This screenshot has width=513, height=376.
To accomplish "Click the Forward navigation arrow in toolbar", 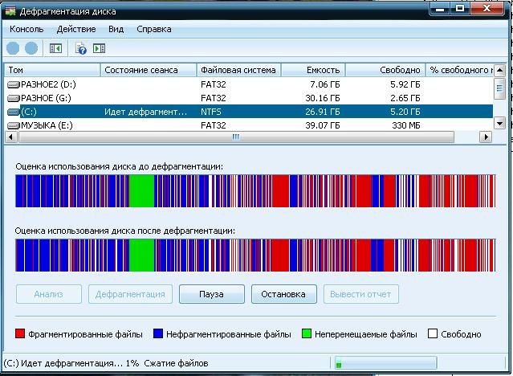I will [x=31, y=49].
